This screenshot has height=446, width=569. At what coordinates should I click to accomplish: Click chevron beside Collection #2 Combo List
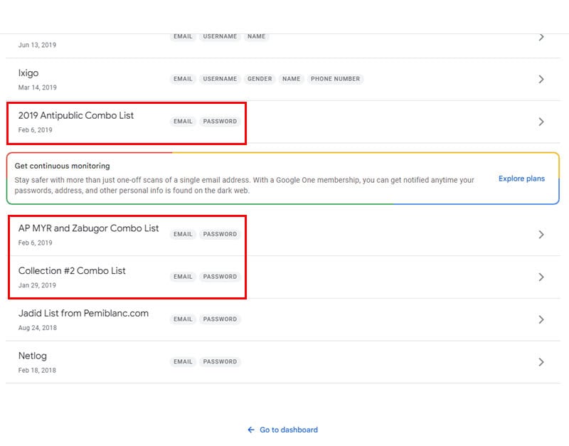tap(541, 277)
